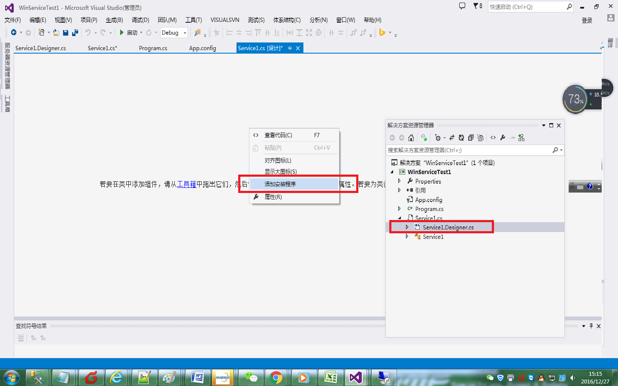Navigate backward with the toolbar back arrow
618x386 pixels.
pyautogui.click(x=14, y=33)
